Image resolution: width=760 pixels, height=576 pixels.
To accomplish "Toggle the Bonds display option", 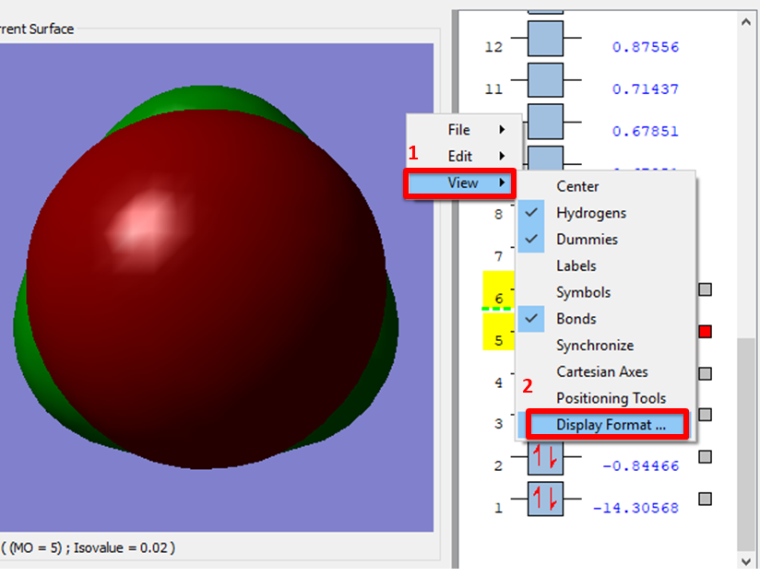I will tap(576, 319).
